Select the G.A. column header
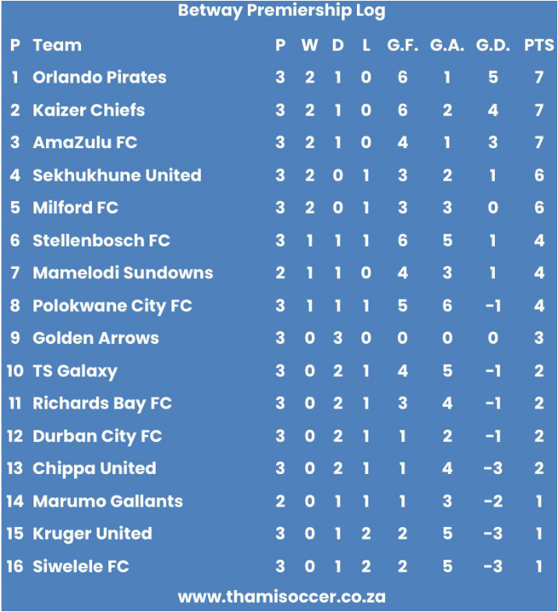Image resolution: width=558 pixels, height=612 pixels. pos(447,45)
